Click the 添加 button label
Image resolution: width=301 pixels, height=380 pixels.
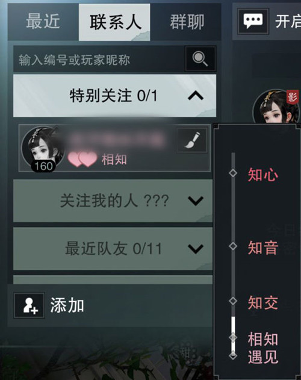pyautogui.click(x=67, y=305)
